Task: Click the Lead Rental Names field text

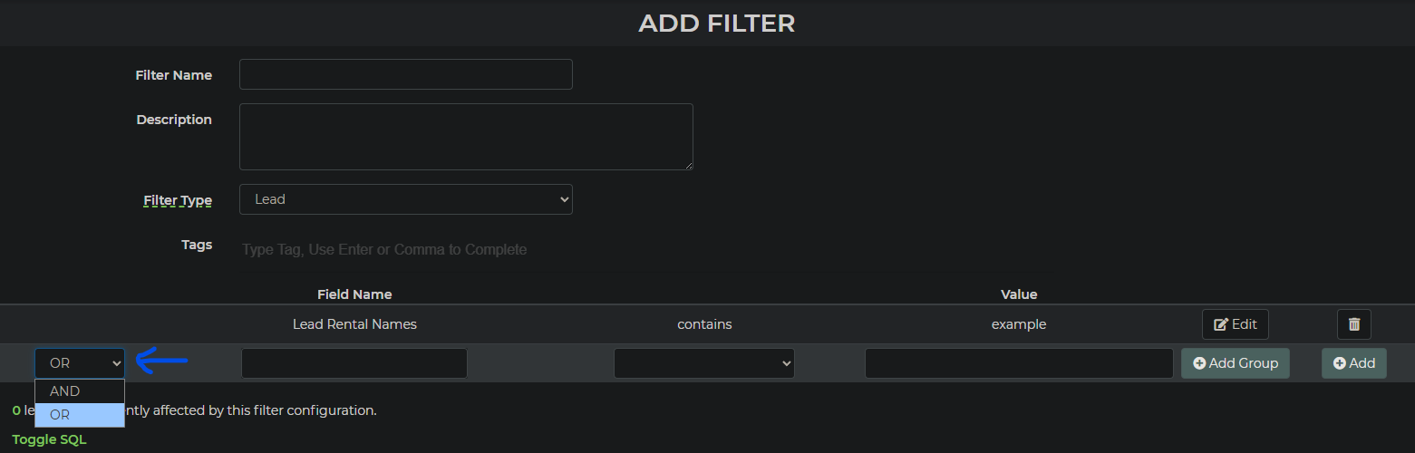Action: click(354, 324)
